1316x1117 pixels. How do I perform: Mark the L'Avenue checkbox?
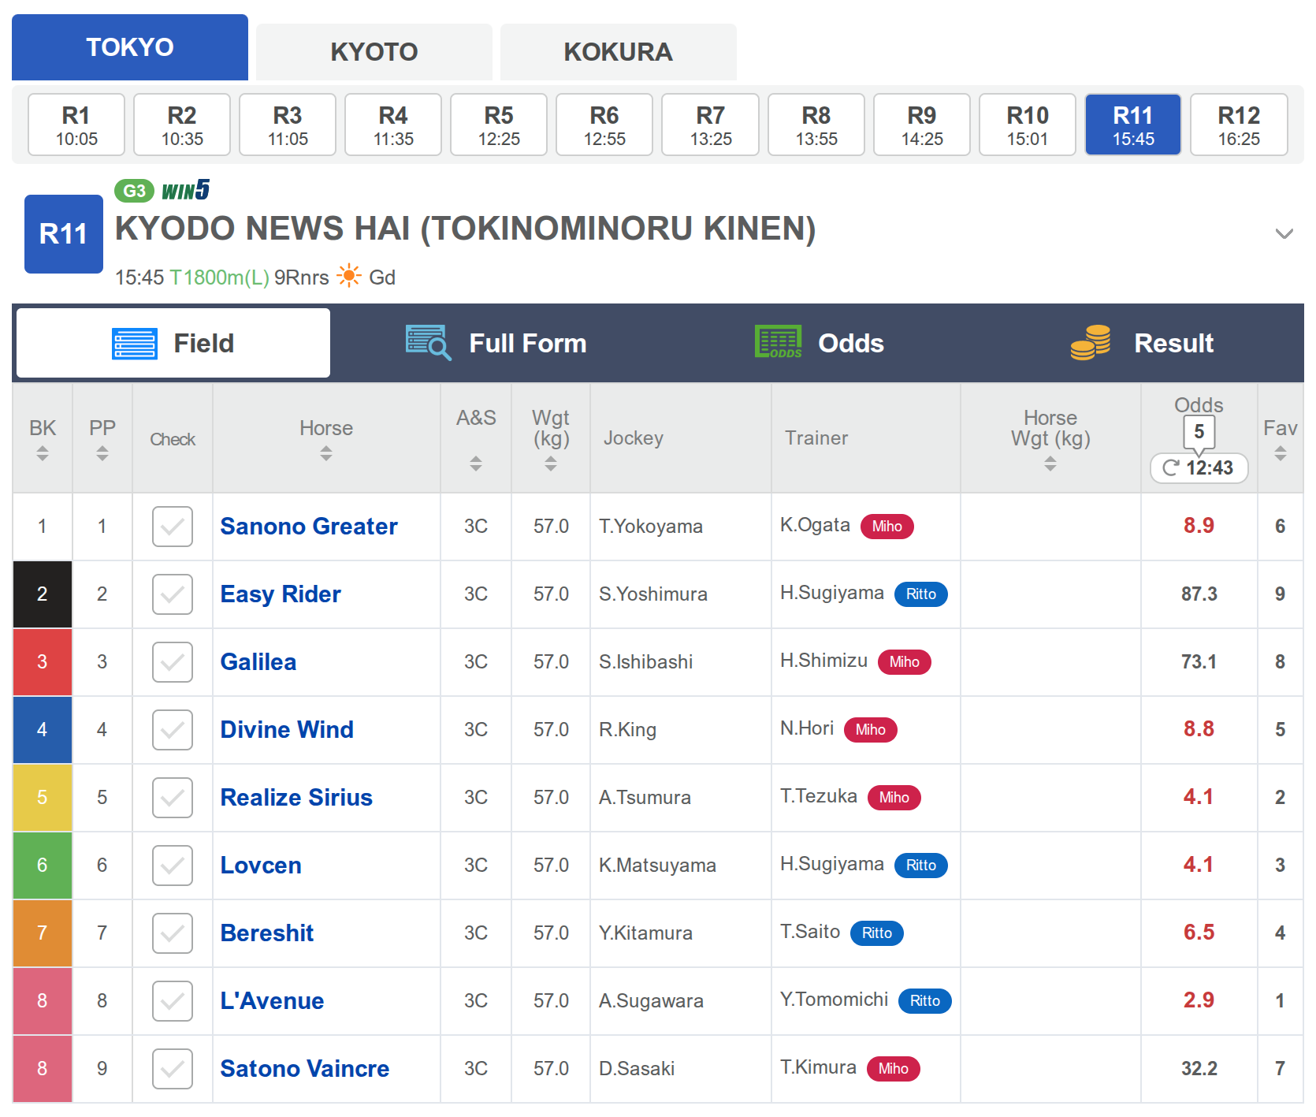[173, 1001]
